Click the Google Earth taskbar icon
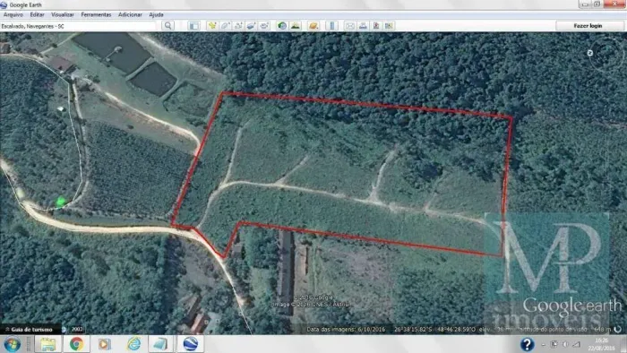The image size is (627, 353). click(190, 344)
